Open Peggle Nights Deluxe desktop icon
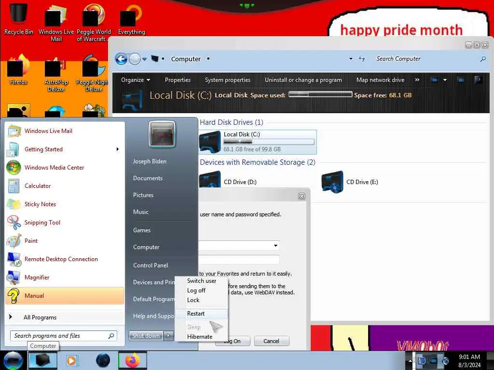 [93, 73]
